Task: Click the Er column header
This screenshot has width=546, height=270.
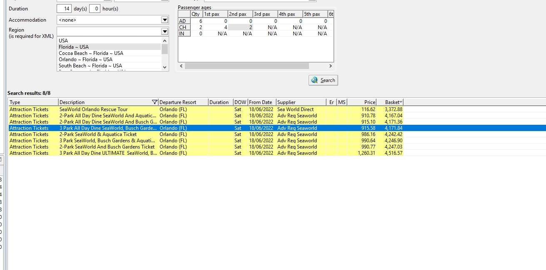Action: pos(332,102)
